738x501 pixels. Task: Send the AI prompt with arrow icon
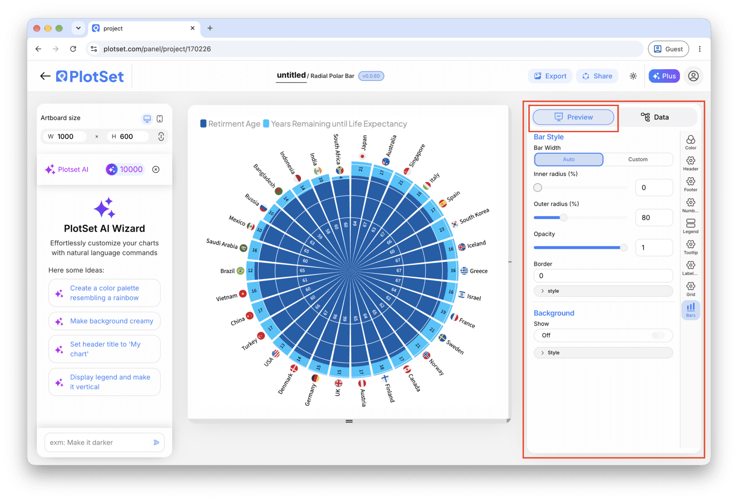pos(156,442)
